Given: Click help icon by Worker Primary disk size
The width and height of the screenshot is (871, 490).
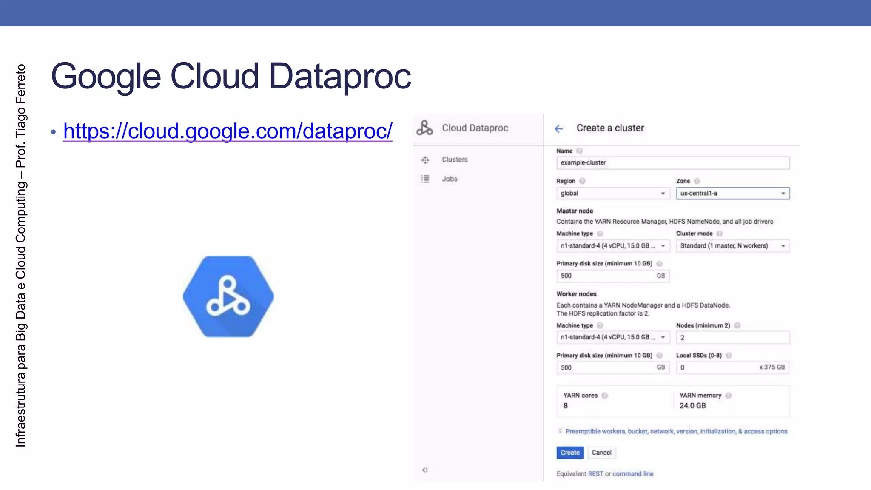Looking at the screenshot, I should (x=659, y=356).
